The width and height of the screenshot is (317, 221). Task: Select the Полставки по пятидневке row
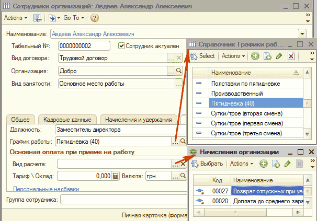(x=247, y=84)
